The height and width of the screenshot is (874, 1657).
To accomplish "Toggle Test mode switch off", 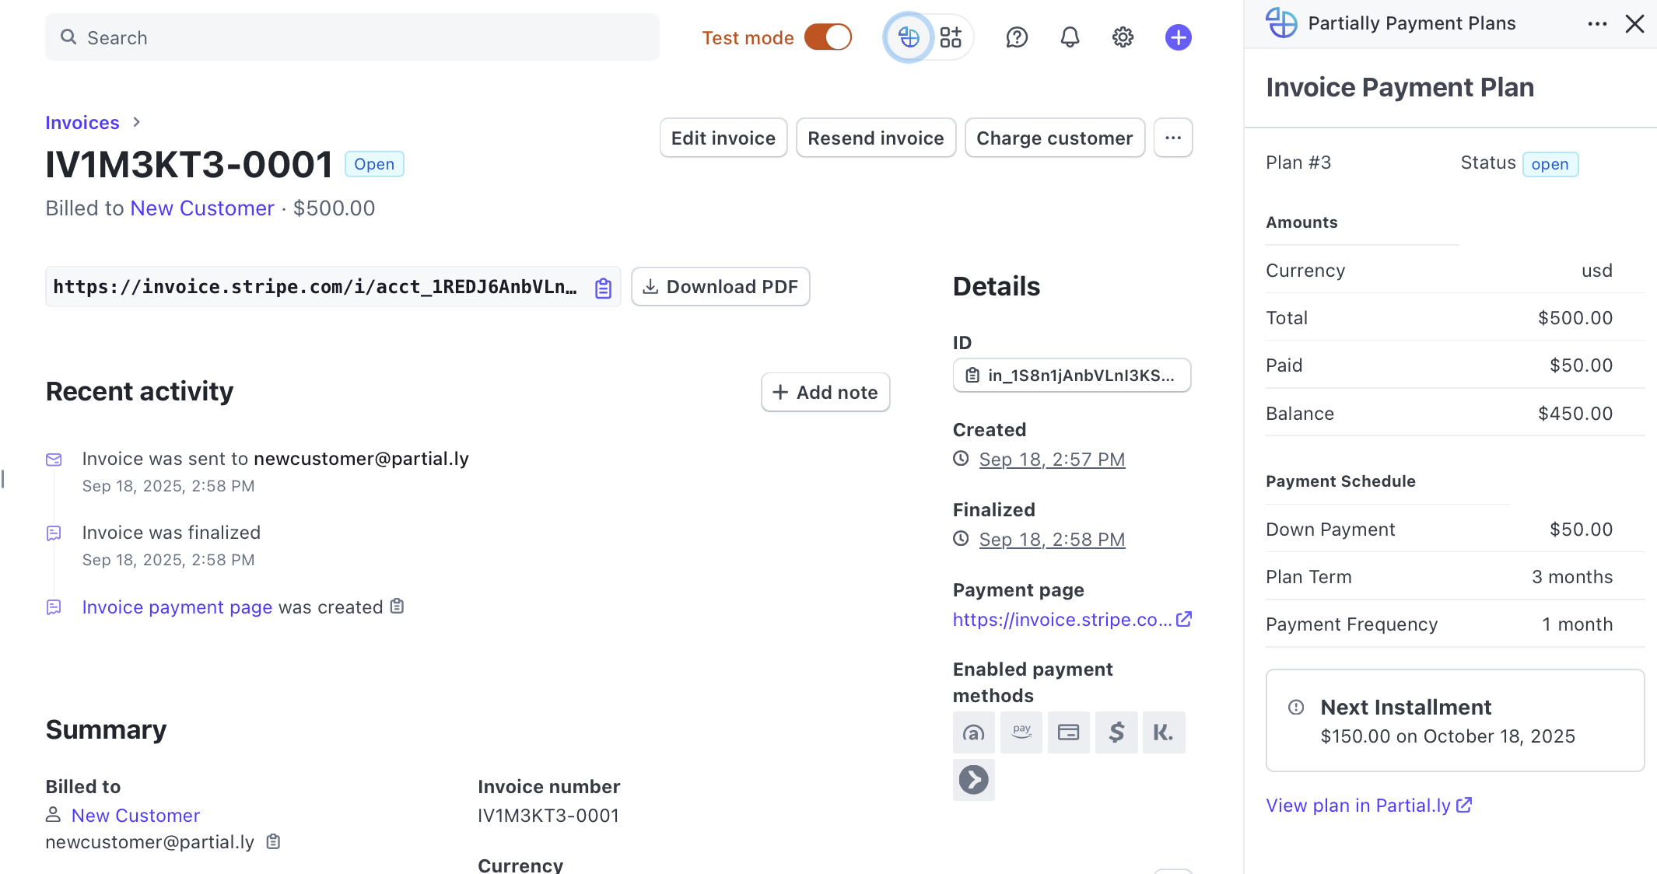I will pyautogui.click(x=828, y=37).
